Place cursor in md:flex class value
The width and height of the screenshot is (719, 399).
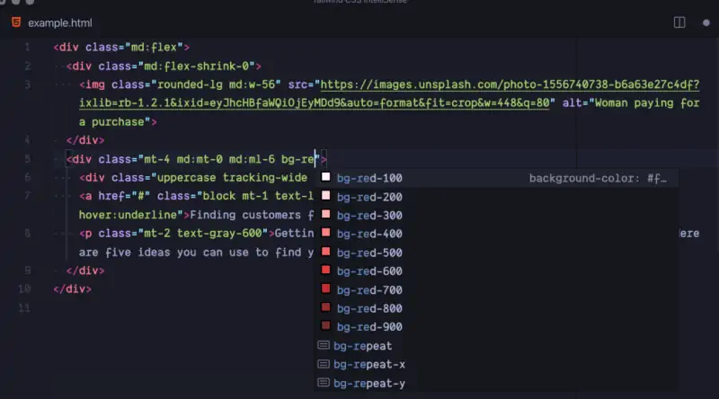pyautogui.click(x=154, y=48)
